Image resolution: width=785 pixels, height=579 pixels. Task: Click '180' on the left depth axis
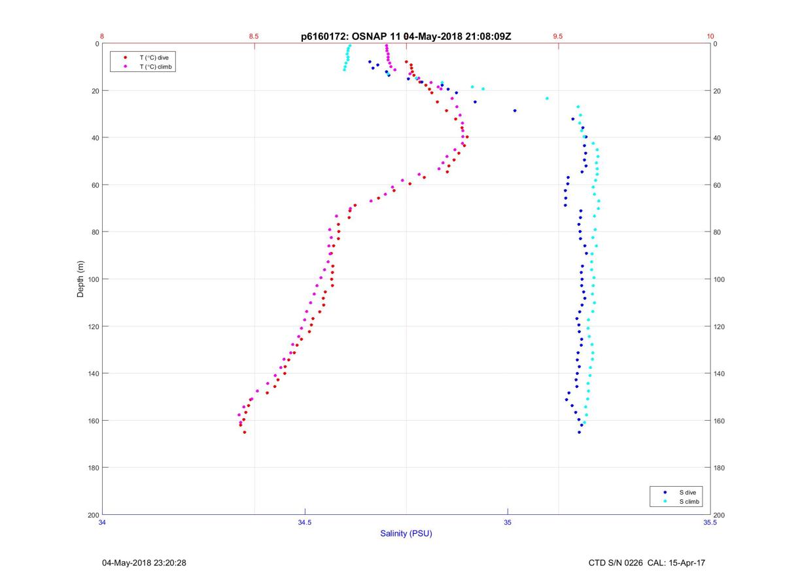(x=93, y=468)
